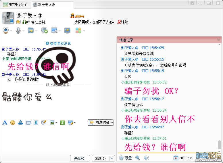Viewport: 223px width, 163px height.
Task: Open the send options arrow beside 发送
Action: pos(112,158)
